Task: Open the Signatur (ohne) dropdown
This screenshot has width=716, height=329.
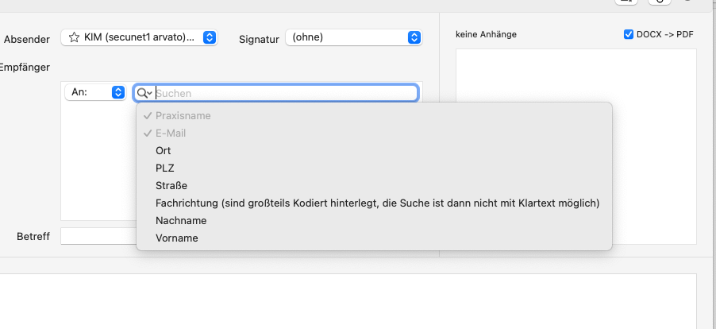Action: (x=354, y=37)
